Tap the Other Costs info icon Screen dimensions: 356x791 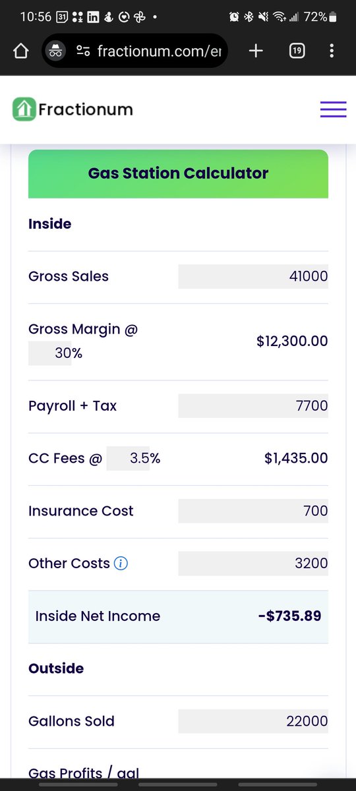(x=121, y=564)
